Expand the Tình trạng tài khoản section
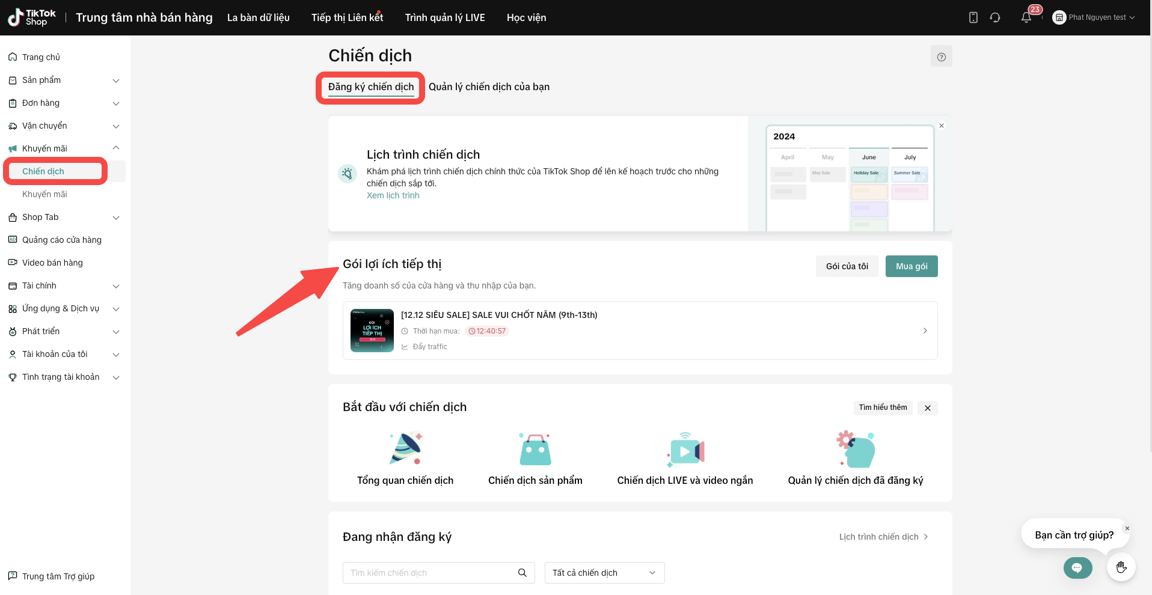Image resolution: width=1152 pixels, height=595 pixels. 116,377
